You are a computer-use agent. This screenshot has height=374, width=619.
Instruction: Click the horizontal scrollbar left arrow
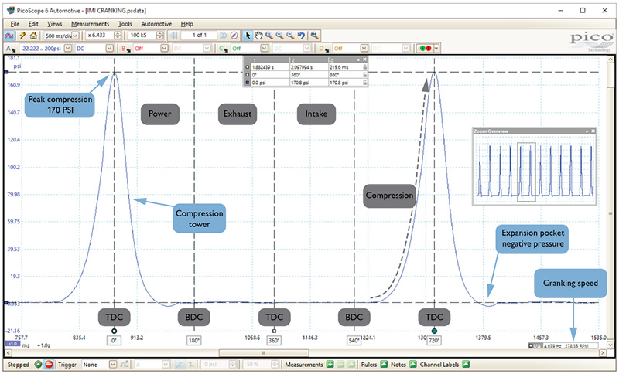coord(8,352)
